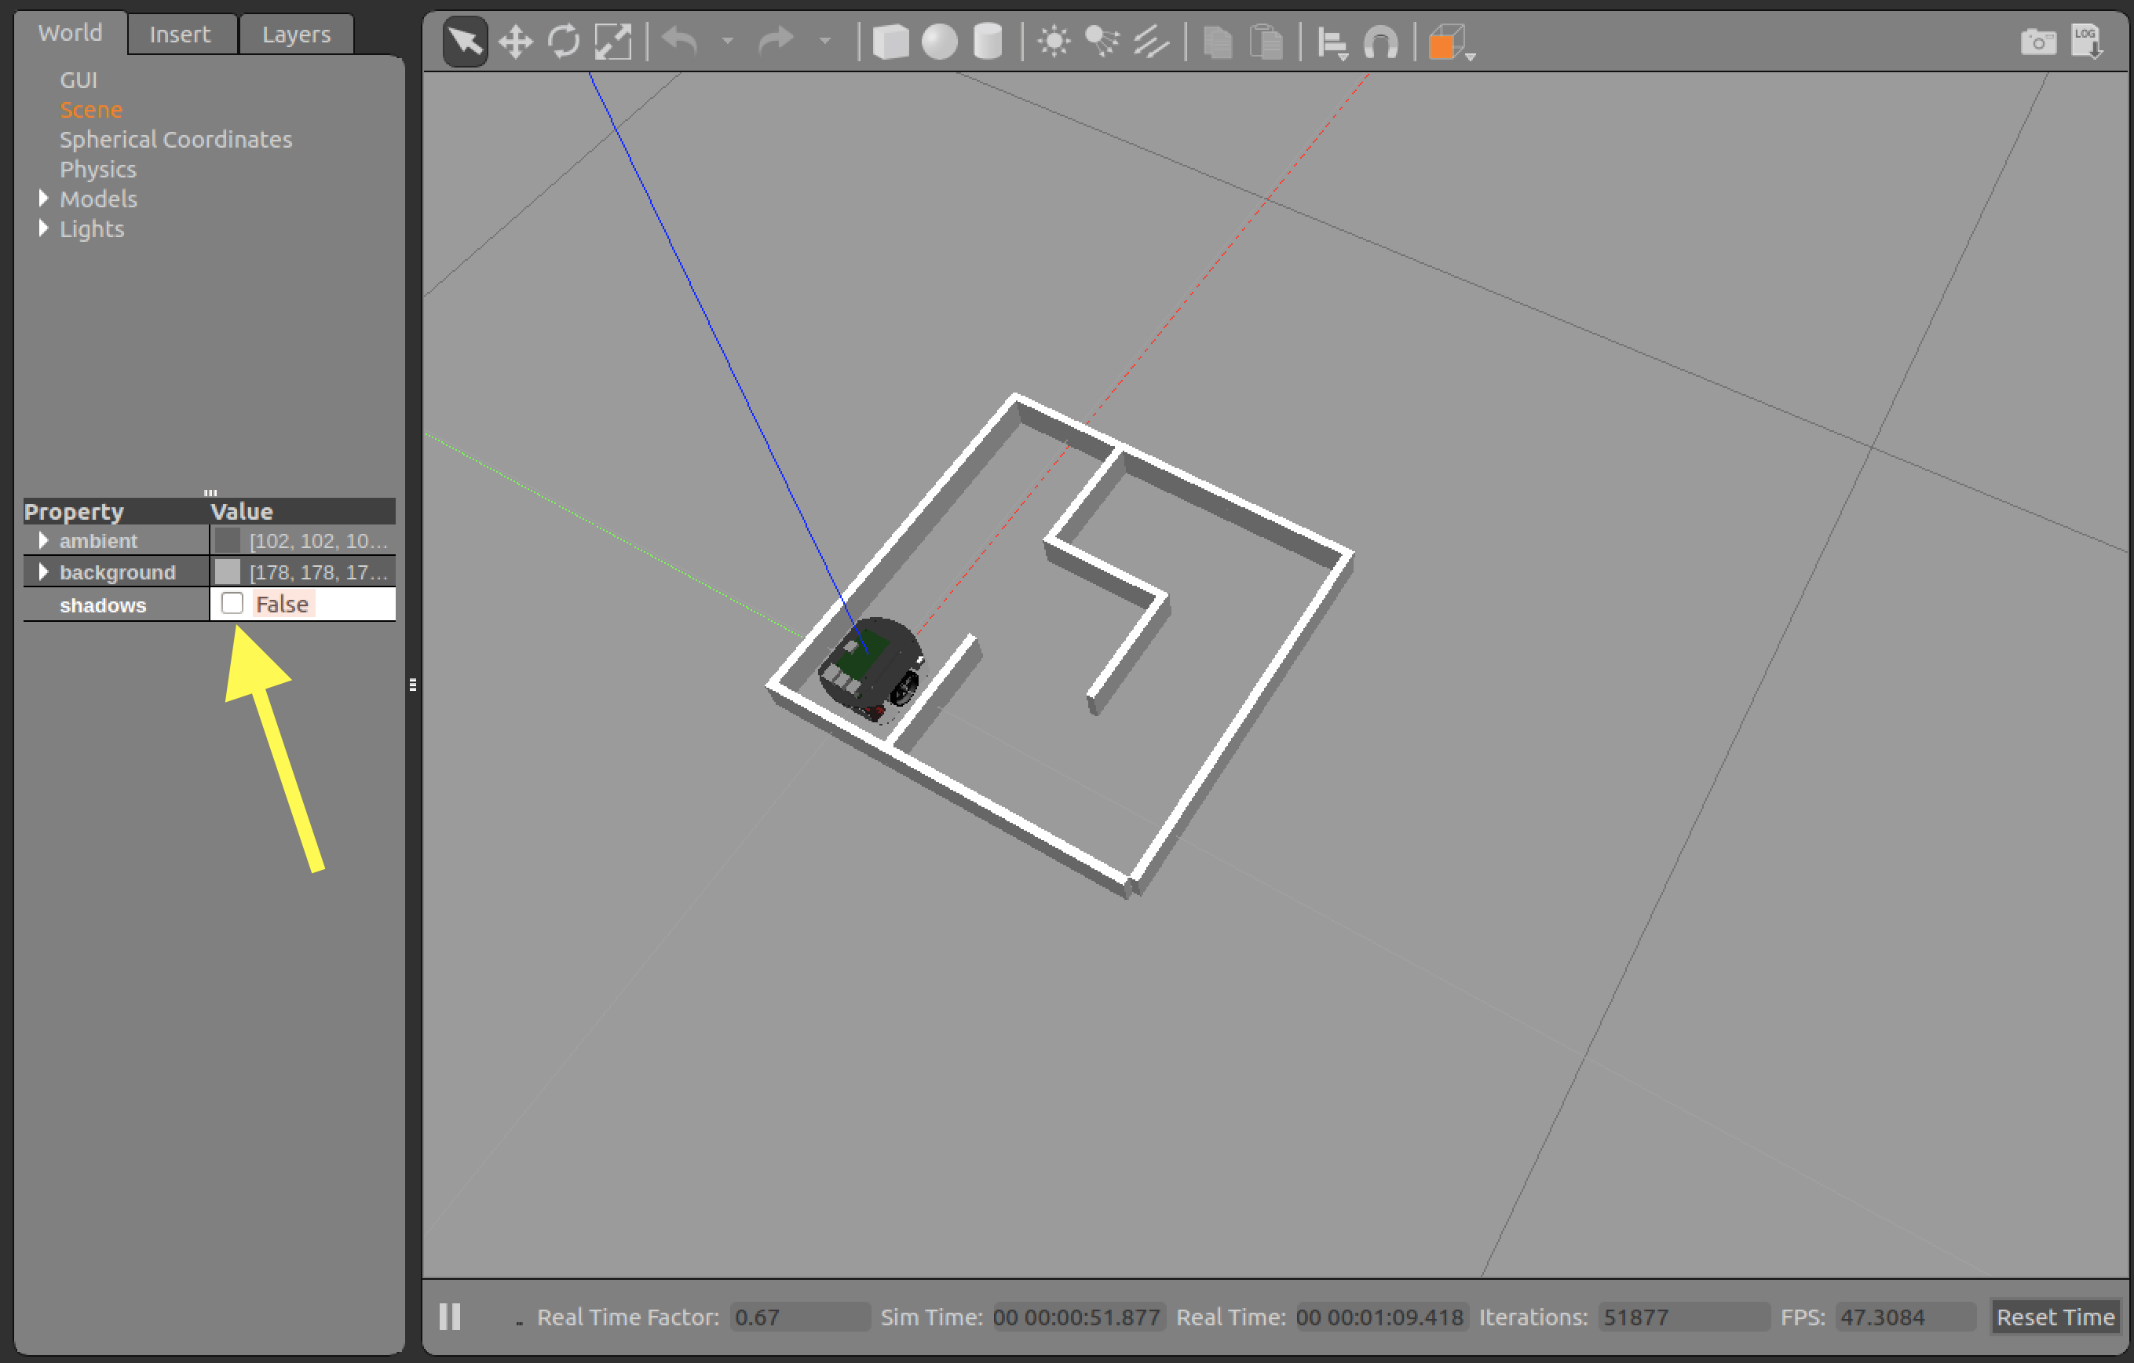This screenshot has height=1363, width=2134.
Task: Select GUI in the world tree
Action: click(x=79, y=80)
